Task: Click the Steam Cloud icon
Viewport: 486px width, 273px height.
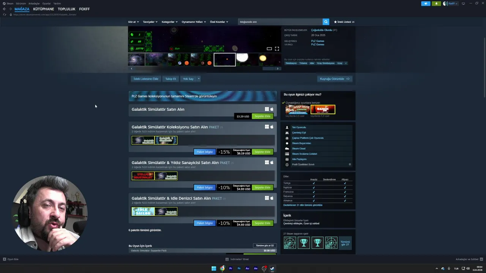Action: pos(287,149)
